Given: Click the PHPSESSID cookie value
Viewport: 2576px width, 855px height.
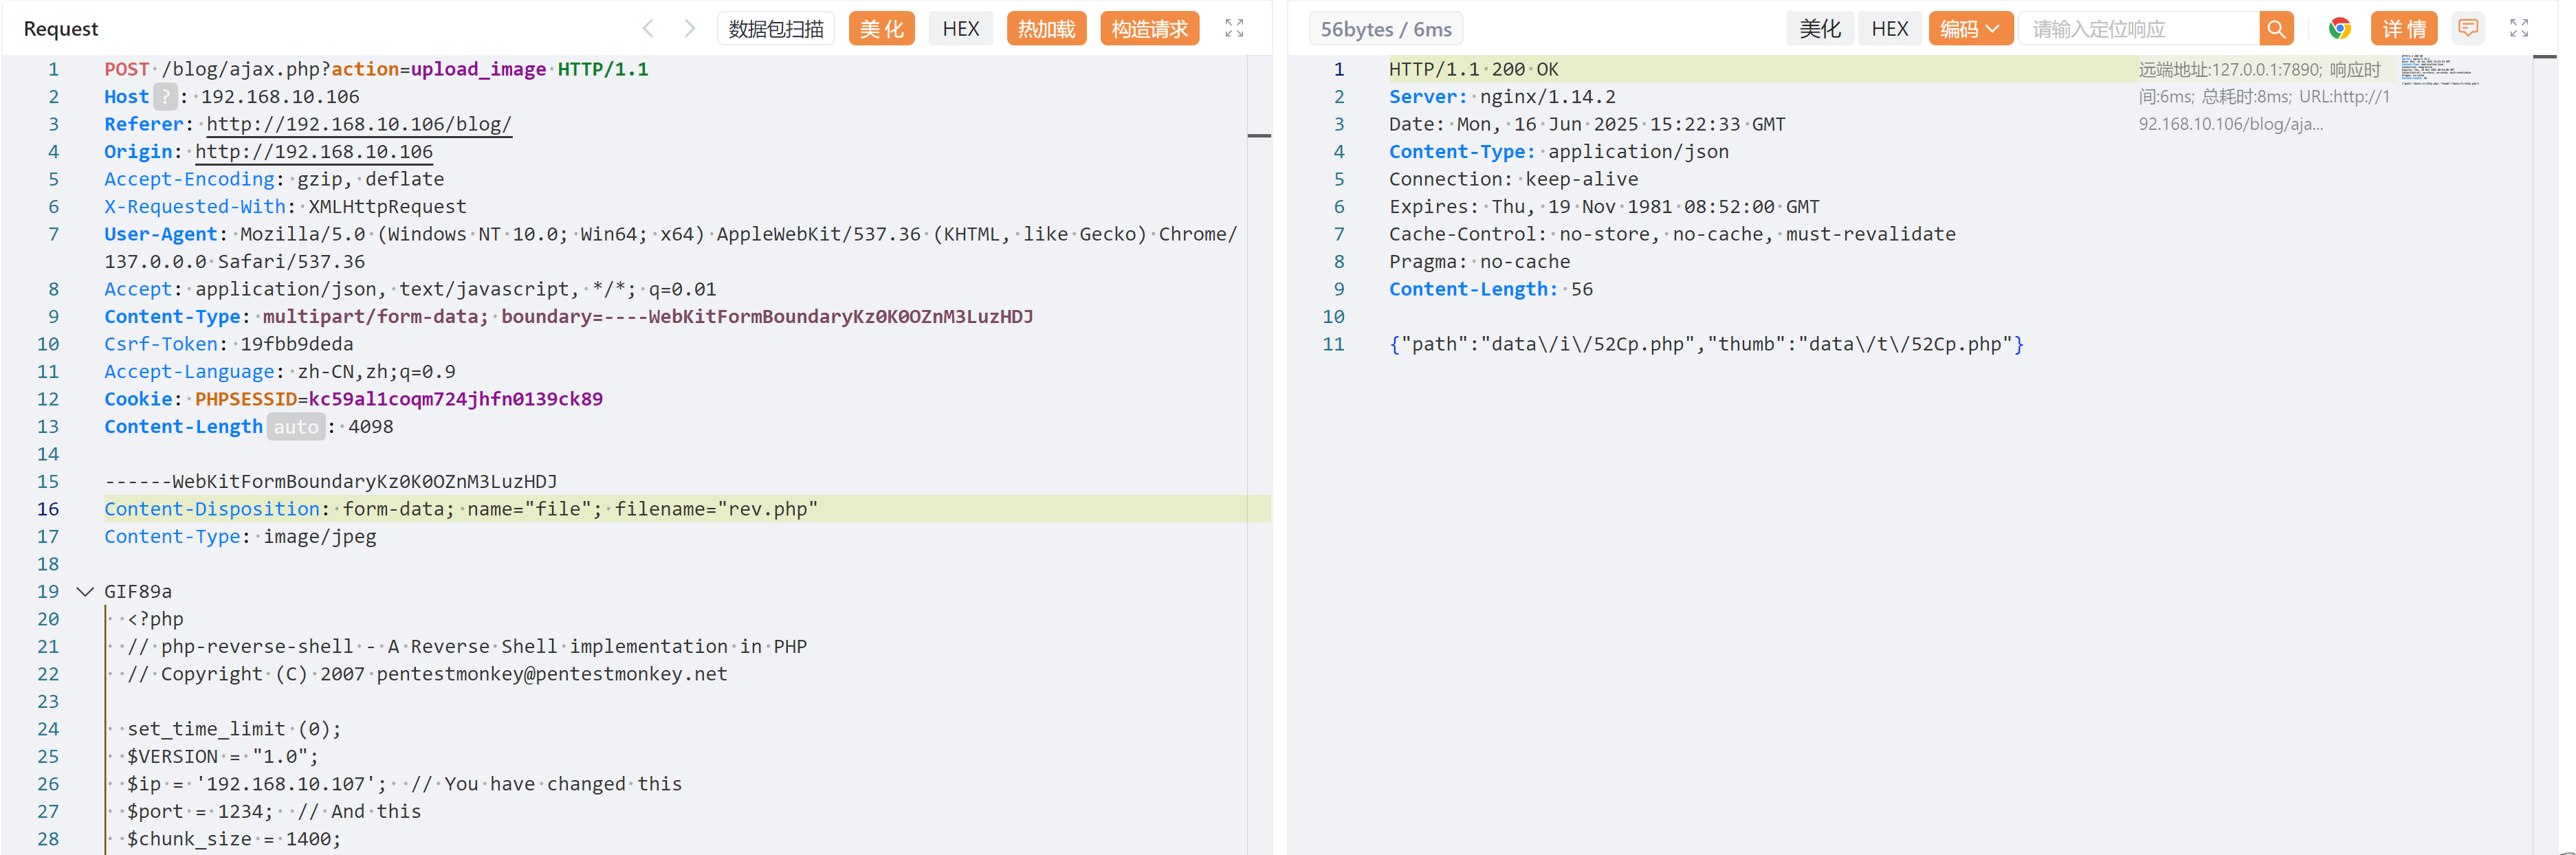Looking at the screenshot, I should point(456,399).
